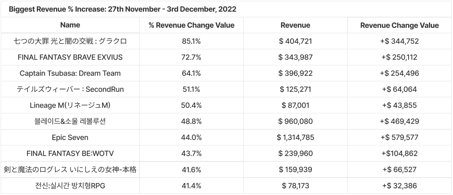Click the 48.8% value
This screenshot has height=195, width=453.
point(191,121)
